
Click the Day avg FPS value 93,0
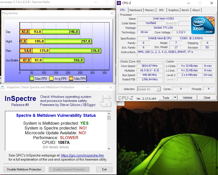pos(37,32)
